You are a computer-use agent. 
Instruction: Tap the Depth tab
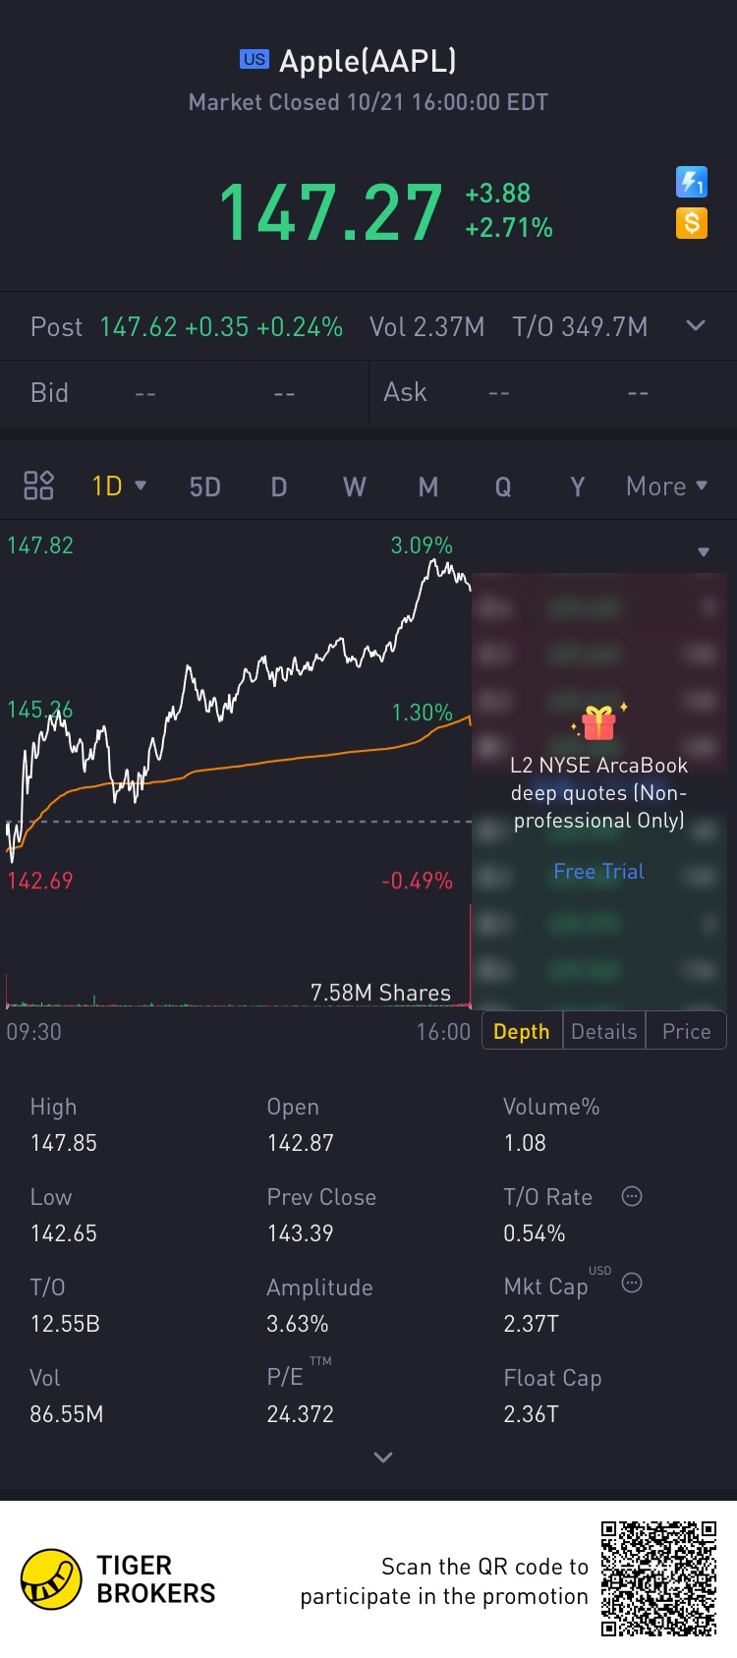click(x=521, y=1031)
